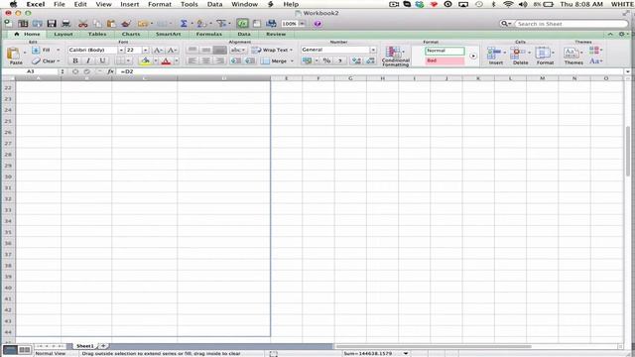Open the Tools menu in menu bar
The width and height of the screenshot is (635, 357).
click(x=190, y=4)
